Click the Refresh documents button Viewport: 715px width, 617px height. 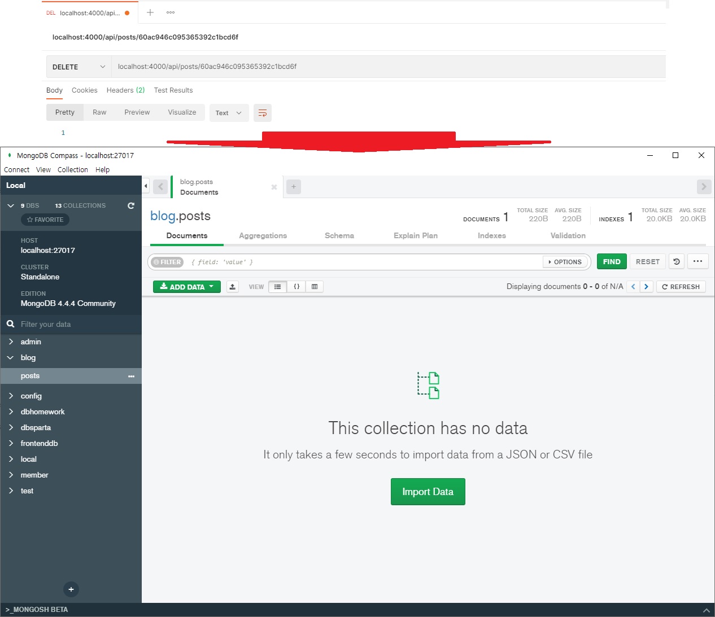tap(681, 287)
